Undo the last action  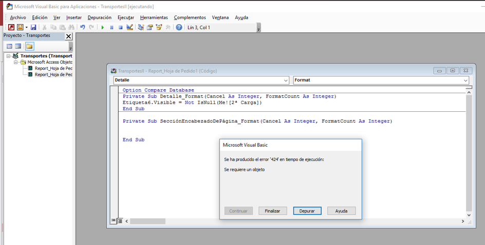pyautogui.click(x=82, y=28)
